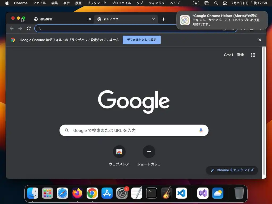Open the 履歴 menu
Image resolution: width=272 pixels, height=204 pixels.
pos(78,3)
